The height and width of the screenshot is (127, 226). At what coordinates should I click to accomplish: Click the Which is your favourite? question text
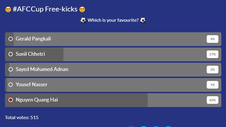(x=113, y=20)
